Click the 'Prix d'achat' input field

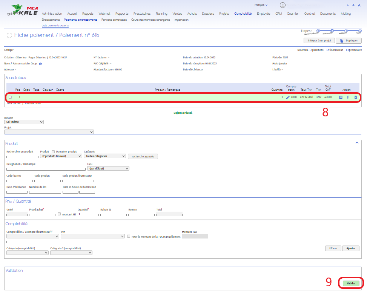pyautogui.click(x=42, y=214)
